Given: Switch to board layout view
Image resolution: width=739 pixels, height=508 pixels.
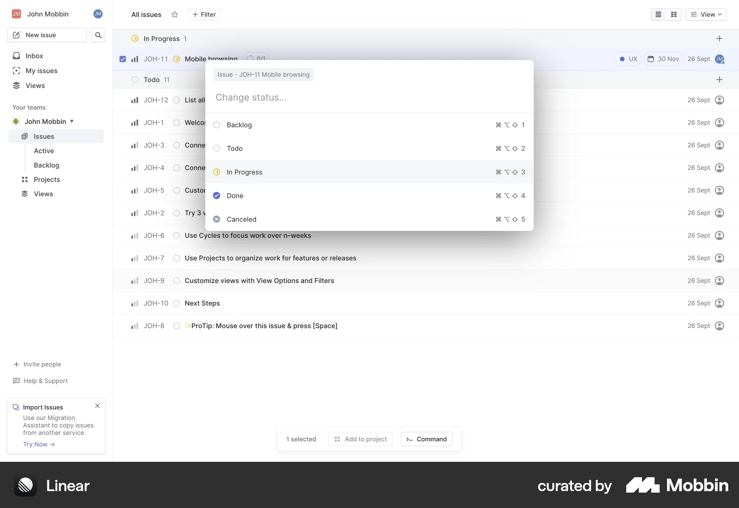Looking at the screenshot, I should click(x=674, y=14).
